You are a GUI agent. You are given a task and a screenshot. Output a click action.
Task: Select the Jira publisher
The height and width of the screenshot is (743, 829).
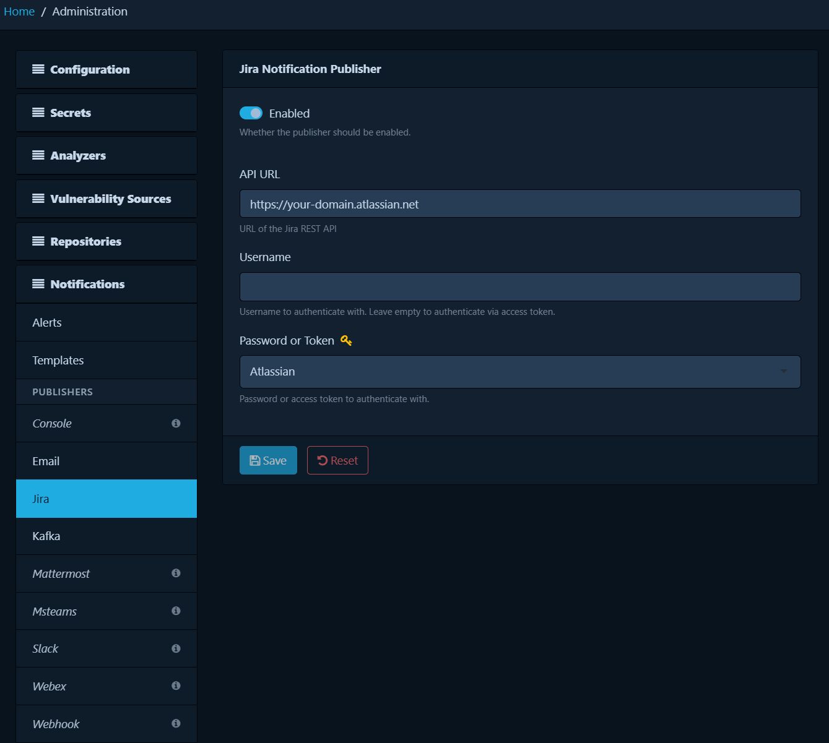pyautogui.click(x=106, y=499)
